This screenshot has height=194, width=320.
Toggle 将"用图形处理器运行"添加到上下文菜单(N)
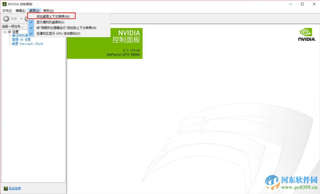point(69,28)
